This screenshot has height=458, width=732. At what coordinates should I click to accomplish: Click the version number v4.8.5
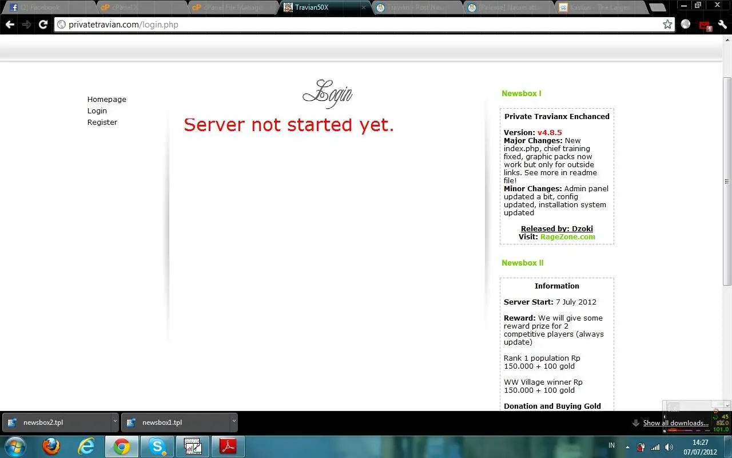tap(550, 133)
